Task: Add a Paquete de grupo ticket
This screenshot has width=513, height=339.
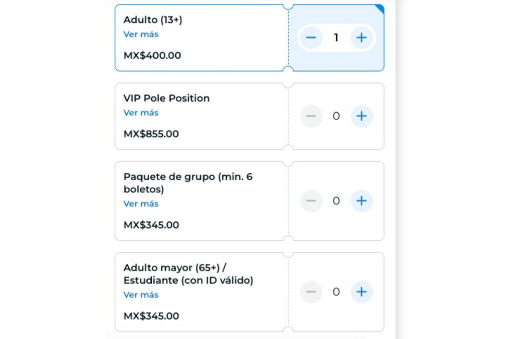Action: (362, 201)
